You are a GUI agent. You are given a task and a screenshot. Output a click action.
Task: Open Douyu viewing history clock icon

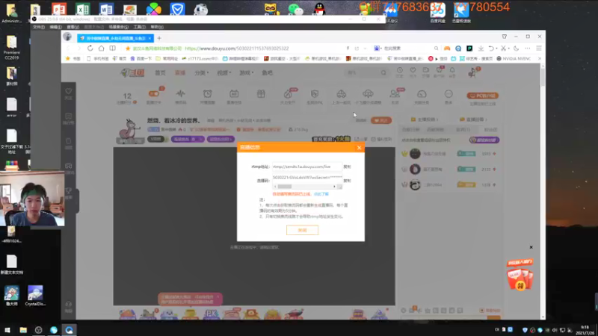pos(399,72)
